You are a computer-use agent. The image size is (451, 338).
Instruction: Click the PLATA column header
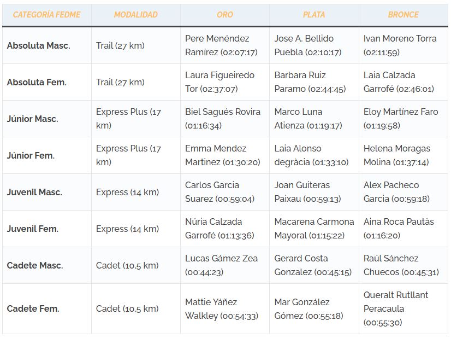314,15
